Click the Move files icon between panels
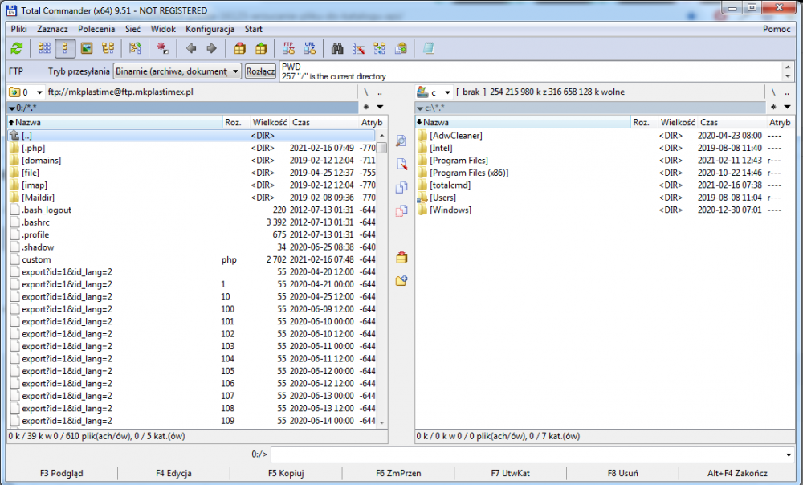The image size is (803, 485). 401,210
